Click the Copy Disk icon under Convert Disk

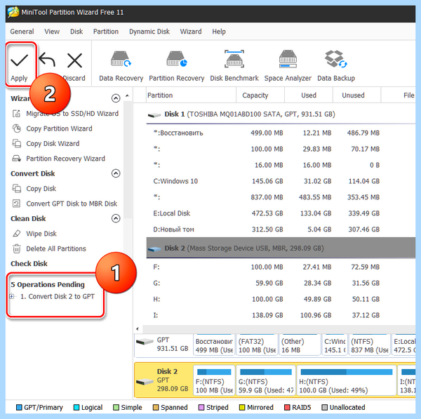(x=16, y=189)
